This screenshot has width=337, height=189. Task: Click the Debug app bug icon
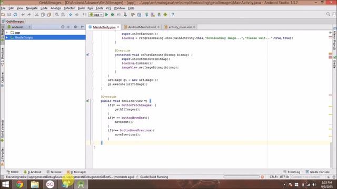coord(113,15)
